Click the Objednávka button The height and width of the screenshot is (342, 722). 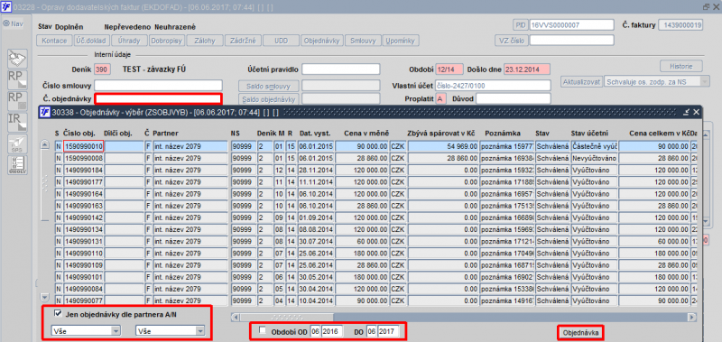[580, 331]
